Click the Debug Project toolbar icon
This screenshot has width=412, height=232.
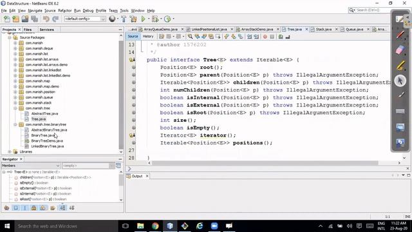(154, 19)
